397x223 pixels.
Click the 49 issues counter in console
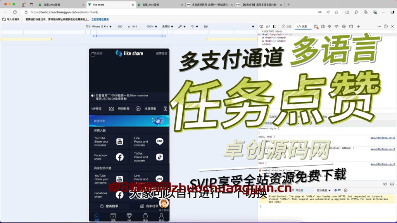pos(338,190)
